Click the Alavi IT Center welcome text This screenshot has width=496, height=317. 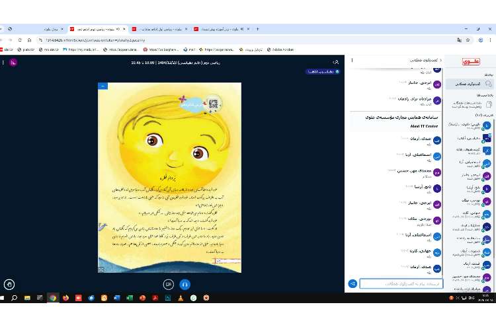coord(424,126)
